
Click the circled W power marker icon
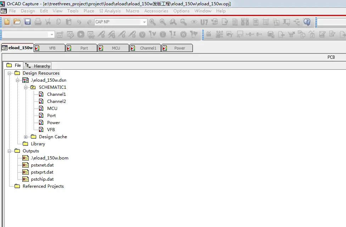coord(183,34)
